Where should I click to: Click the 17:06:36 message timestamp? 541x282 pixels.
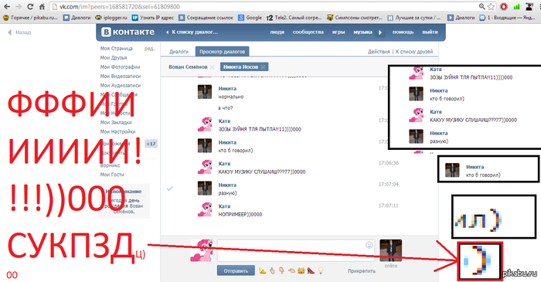tap(389, 163)
